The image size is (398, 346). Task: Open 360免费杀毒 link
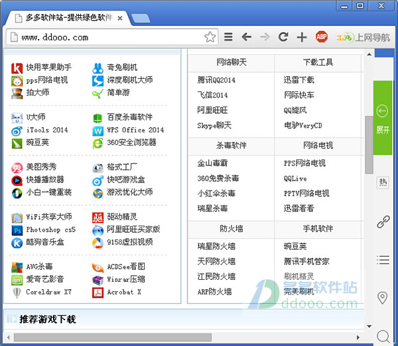tap(218, 178)
